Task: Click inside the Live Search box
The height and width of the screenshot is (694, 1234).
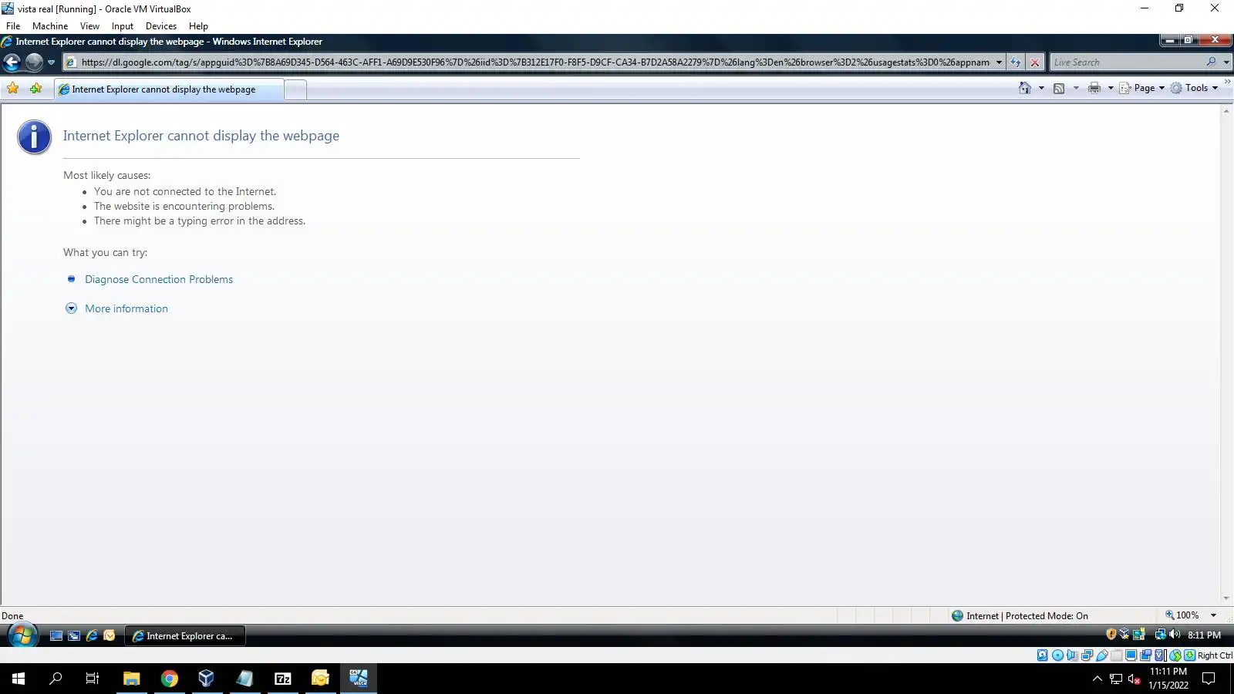Action: point(1126,62)
